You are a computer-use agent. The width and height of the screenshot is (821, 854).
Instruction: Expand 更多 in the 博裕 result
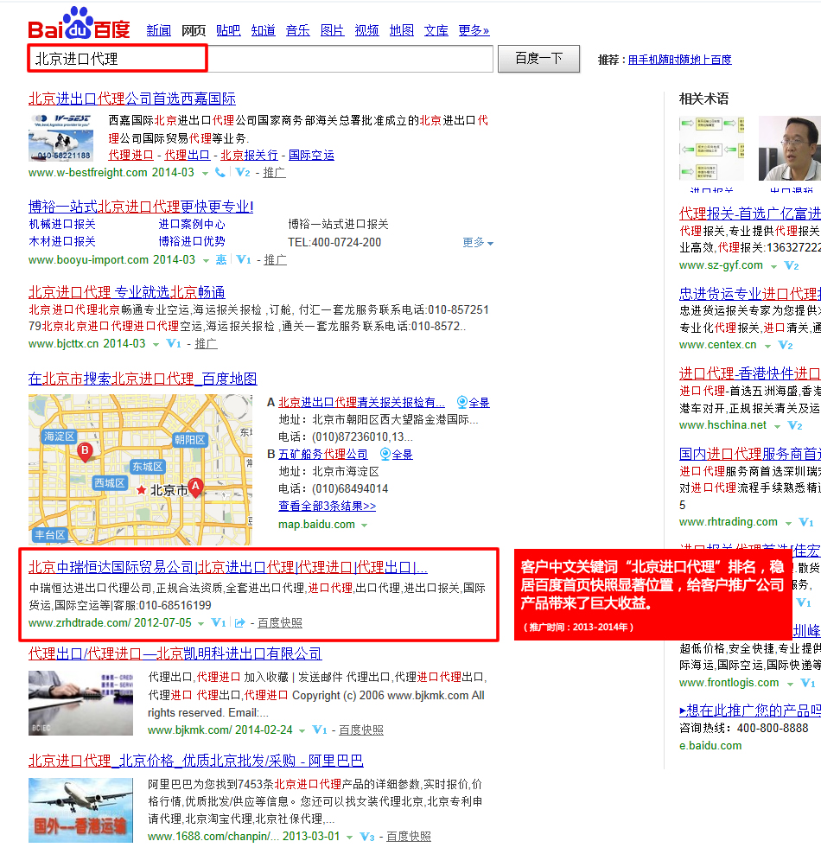click(478, 242)
